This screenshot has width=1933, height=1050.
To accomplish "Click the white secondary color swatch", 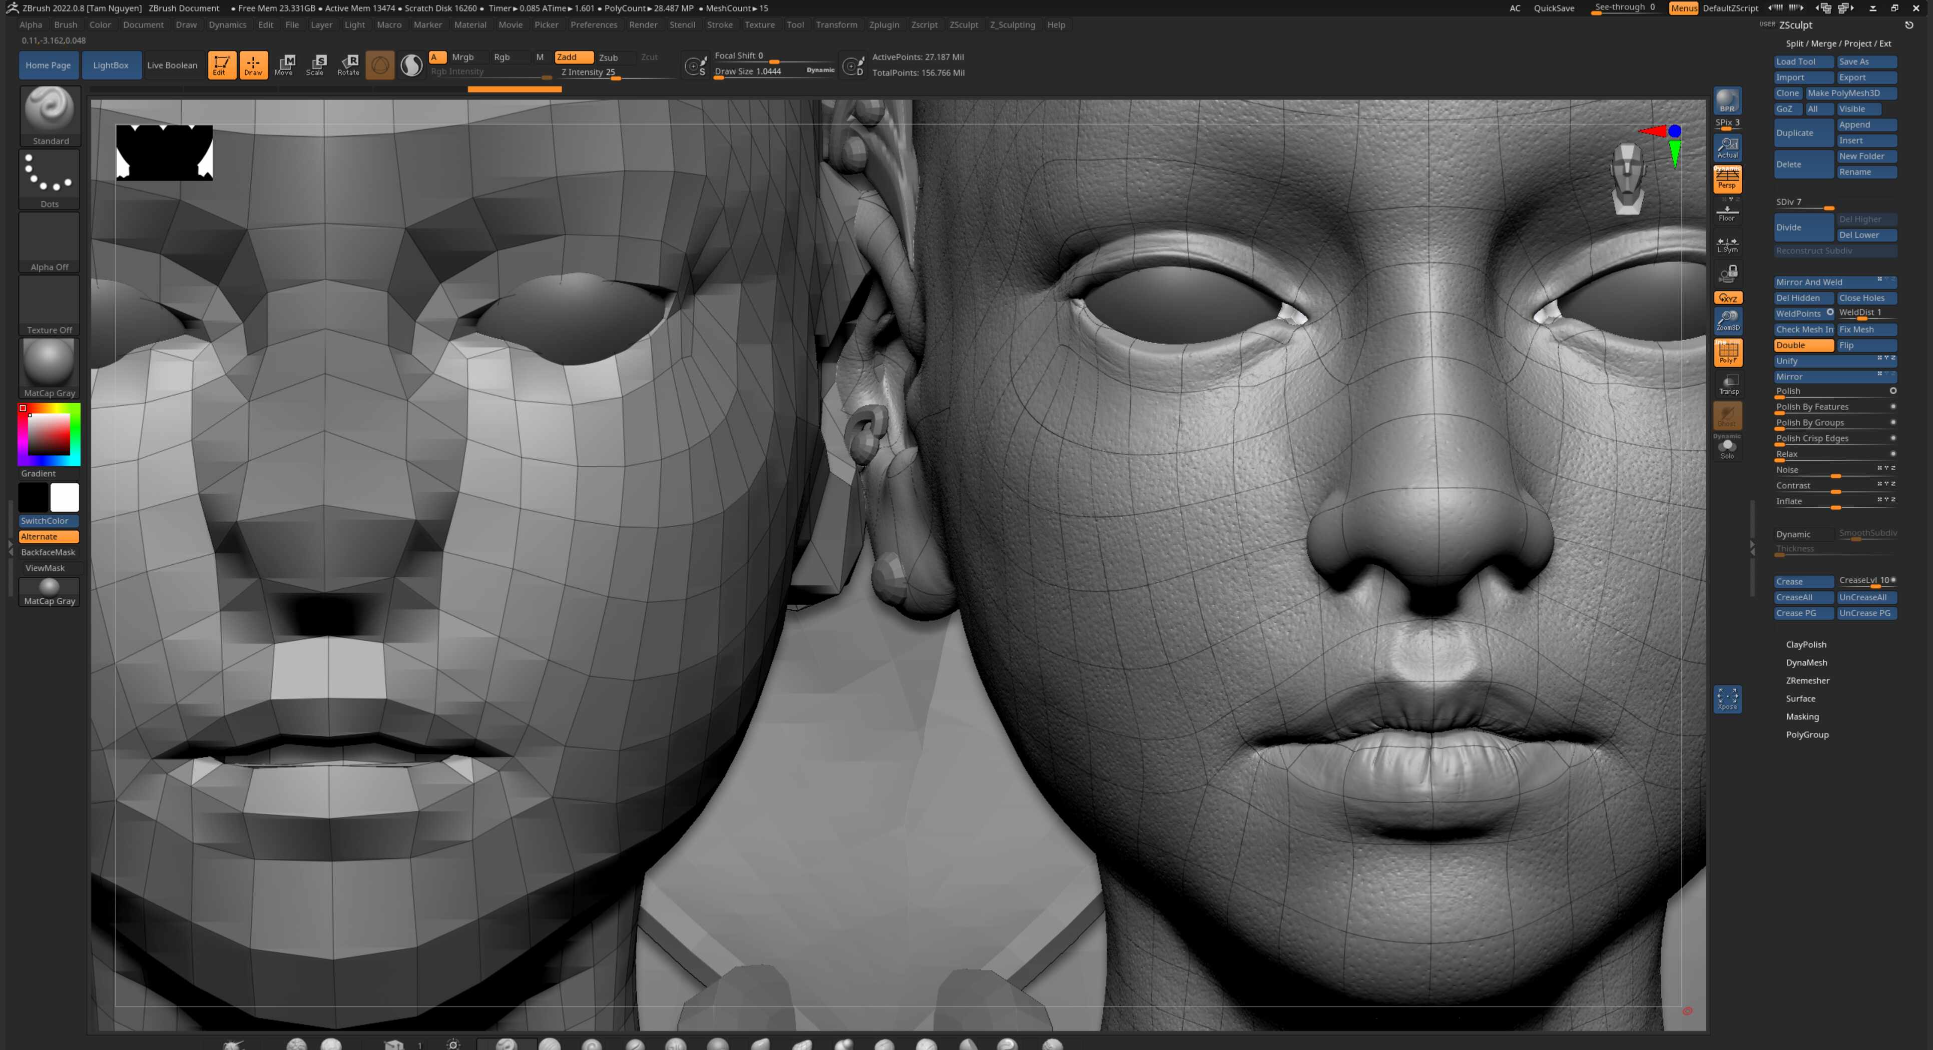I will point(65,497).
